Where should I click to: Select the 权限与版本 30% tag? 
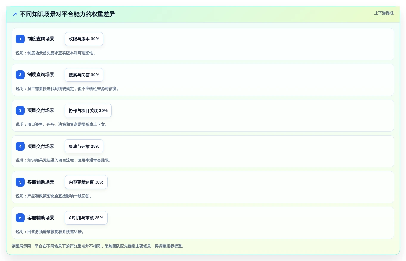[x=84, y=39]
